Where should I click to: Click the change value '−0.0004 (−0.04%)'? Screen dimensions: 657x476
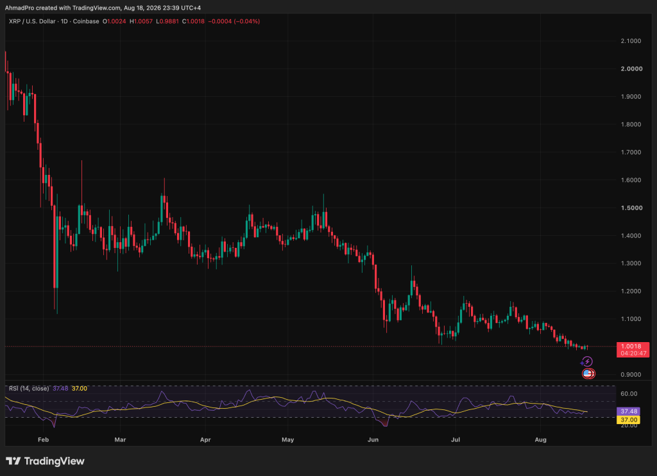(x=234, y=21)
